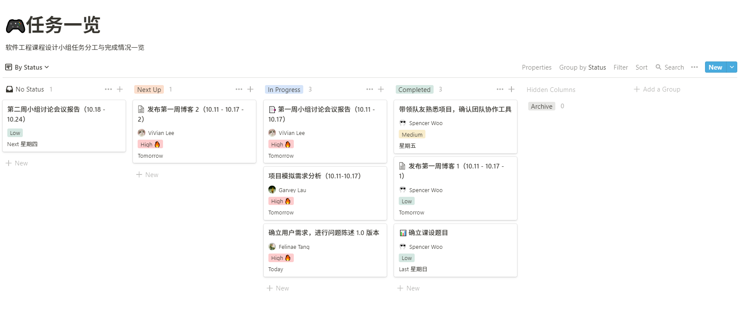739x315 pixels.
Task: Open the Group by Status selector
Action: [582, 67]
